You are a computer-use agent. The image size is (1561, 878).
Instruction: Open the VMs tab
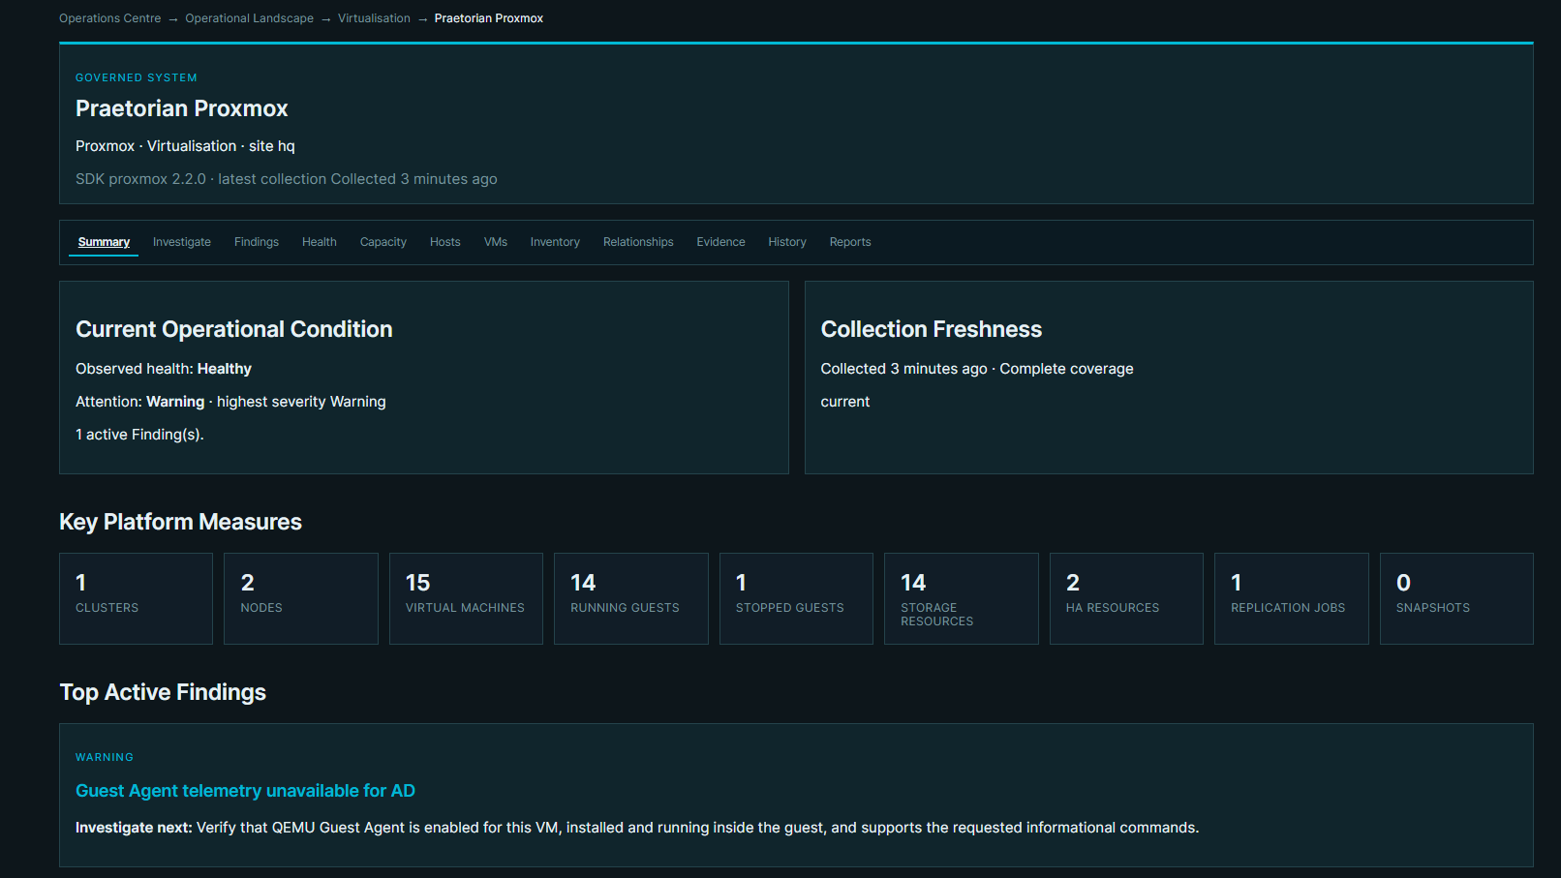(496, 242)
